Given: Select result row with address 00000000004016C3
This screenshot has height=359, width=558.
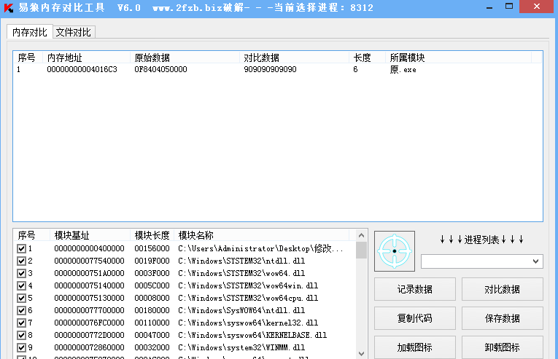Looking at the screenshot, I should 82,70.
